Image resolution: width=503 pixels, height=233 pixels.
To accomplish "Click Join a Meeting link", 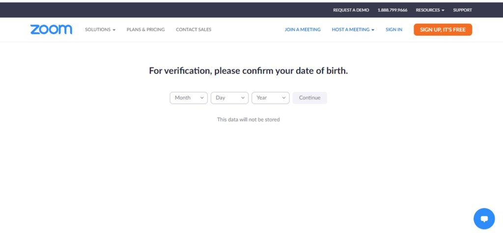I will pyautogui.click(x=303, y=29).
